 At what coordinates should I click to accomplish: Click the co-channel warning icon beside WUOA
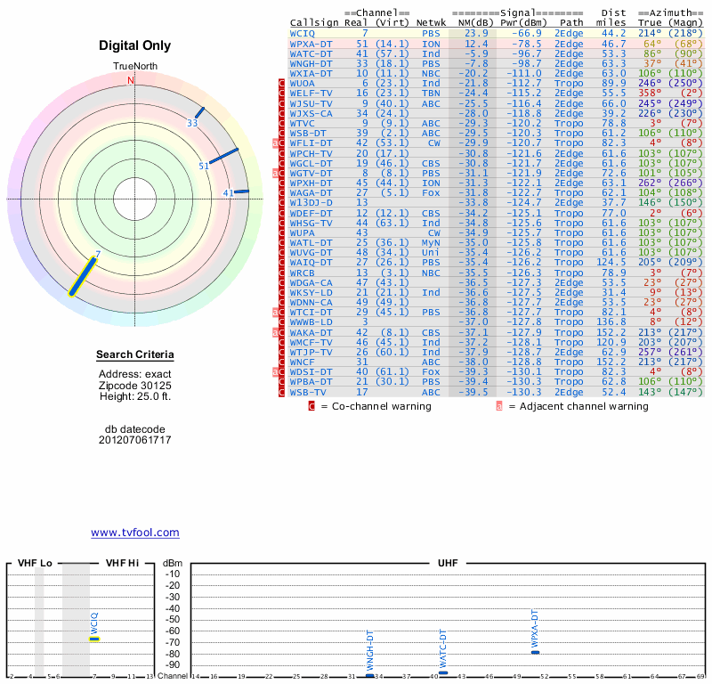click(282, 83)
